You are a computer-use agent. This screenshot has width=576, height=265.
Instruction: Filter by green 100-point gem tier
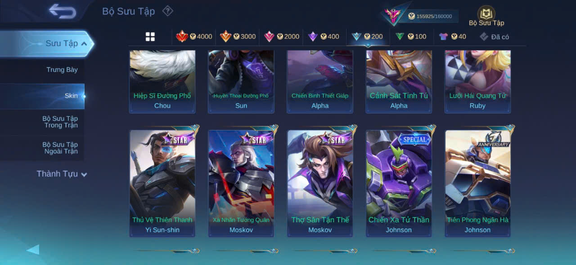[411, 36]
